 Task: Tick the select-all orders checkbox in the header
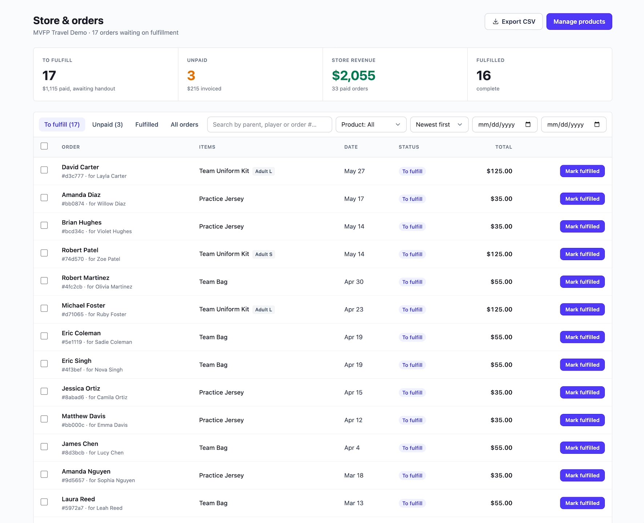(44, 146)
